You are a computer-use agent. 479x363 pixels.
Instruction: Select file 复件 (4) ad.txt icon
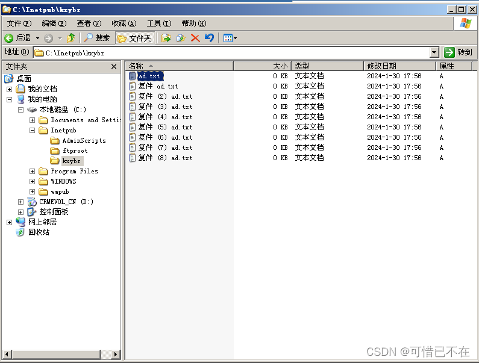coord(133,117)
